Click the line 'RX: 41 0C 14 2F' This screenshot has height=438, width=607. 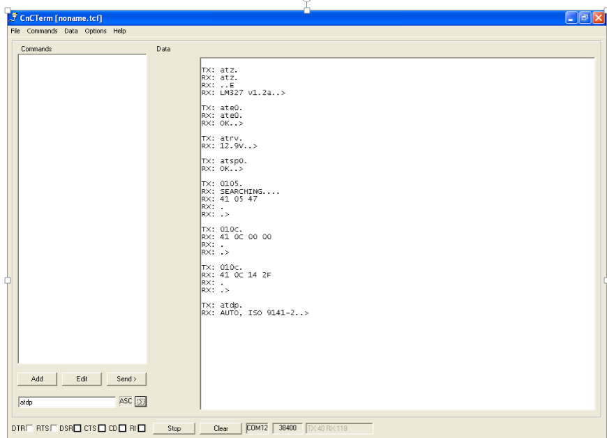[237, 275]
